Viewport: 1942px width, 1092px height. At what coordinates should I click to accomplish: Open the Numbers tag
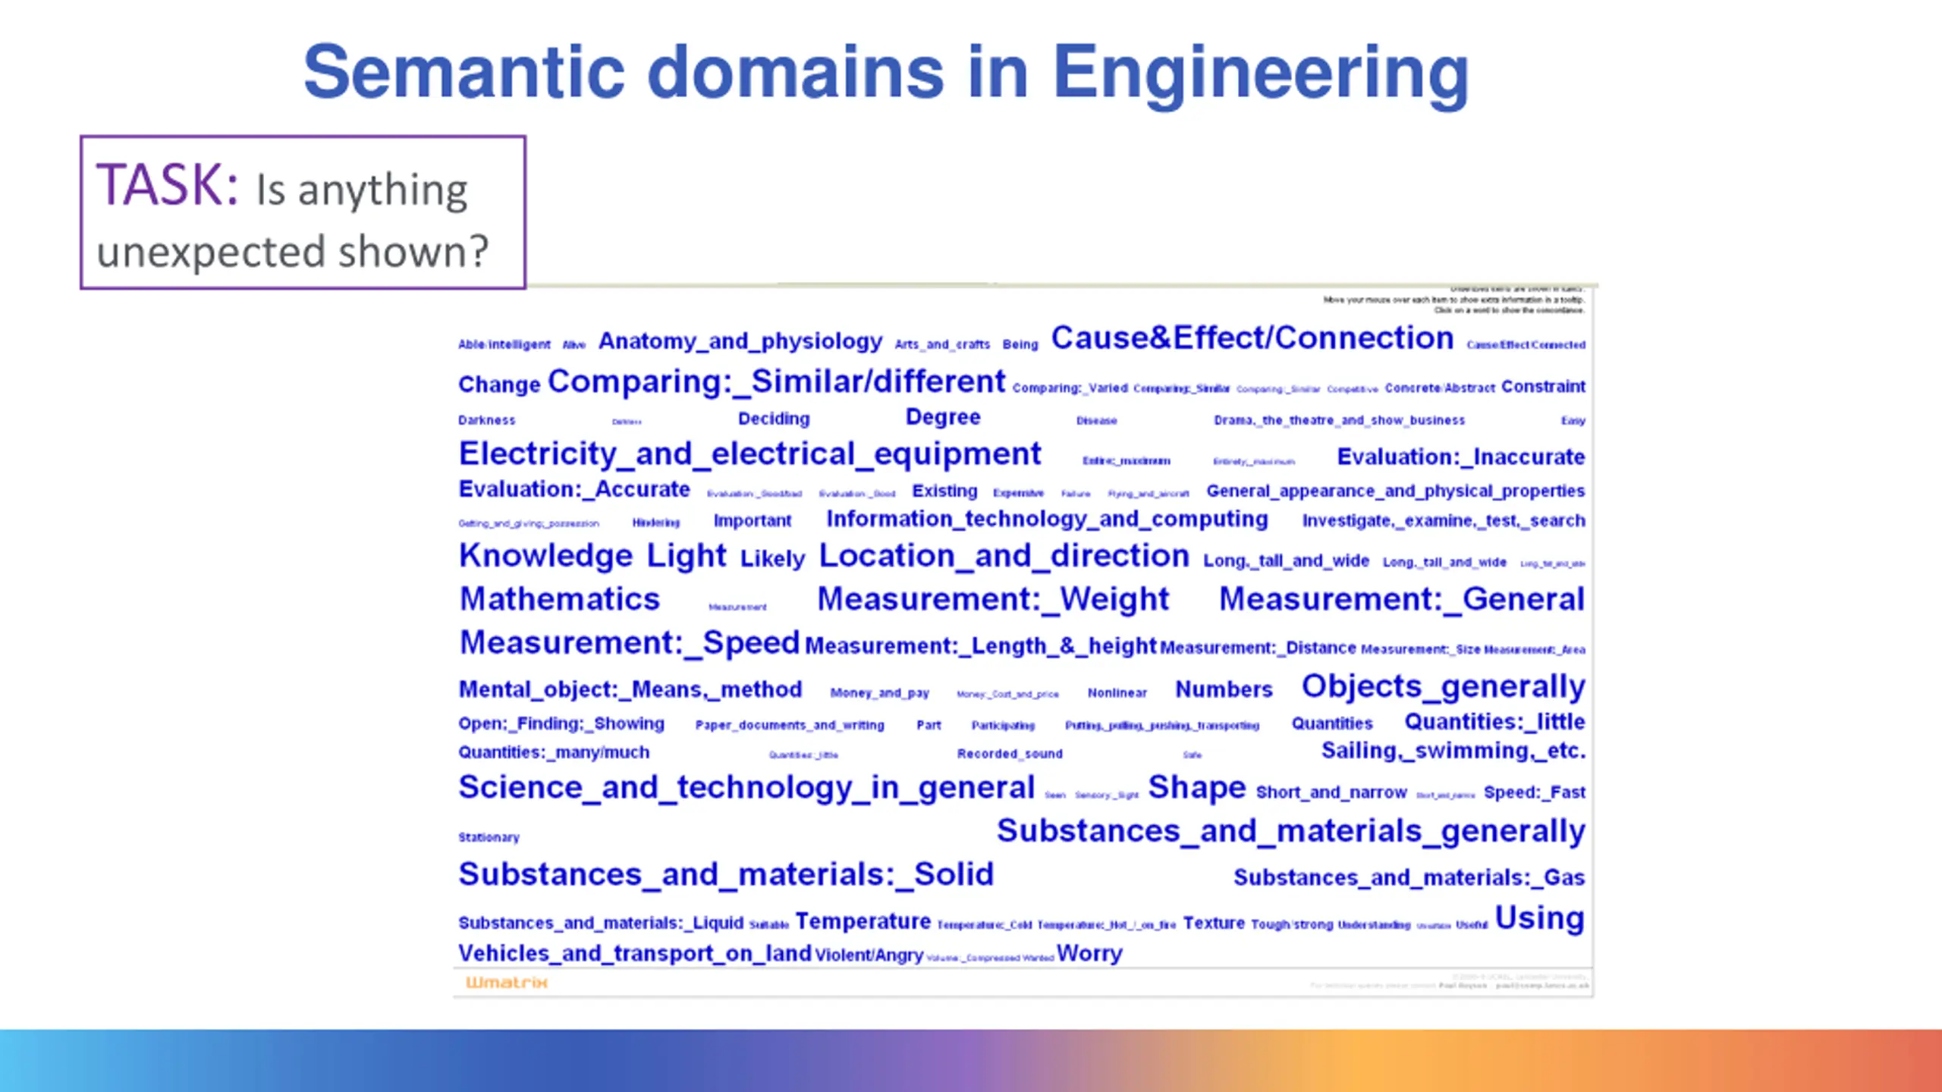1224,689
